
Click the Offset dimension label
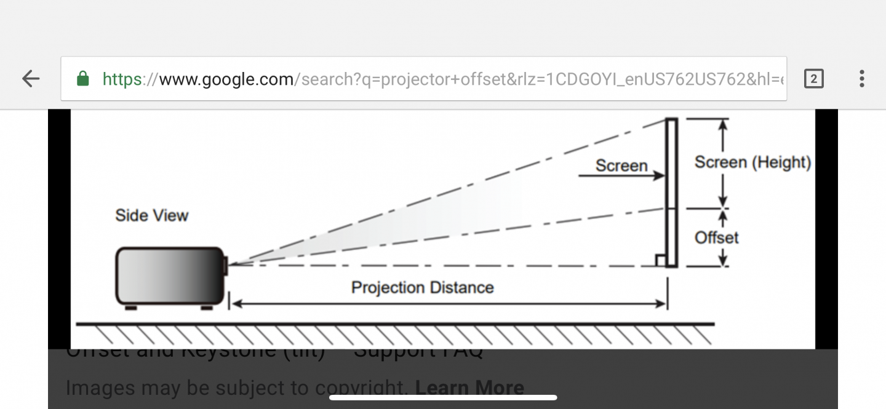[716, 237]
